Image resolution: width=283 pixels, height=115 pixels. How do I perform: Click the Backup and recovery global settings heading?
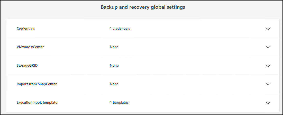click(x=143, y=7)
